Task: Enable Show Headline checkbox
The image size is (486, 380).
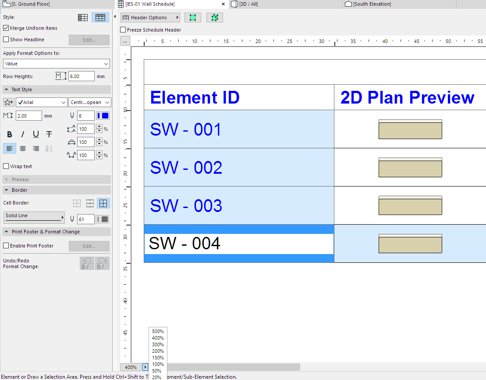Action: pyautogui.click(x=6, y=39)
